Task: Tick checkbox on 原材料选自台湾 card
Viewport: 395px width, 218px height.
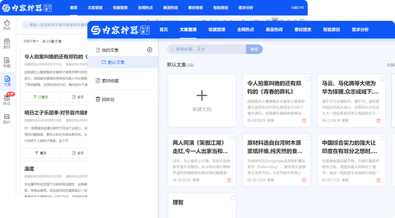Action: (307, 139)
